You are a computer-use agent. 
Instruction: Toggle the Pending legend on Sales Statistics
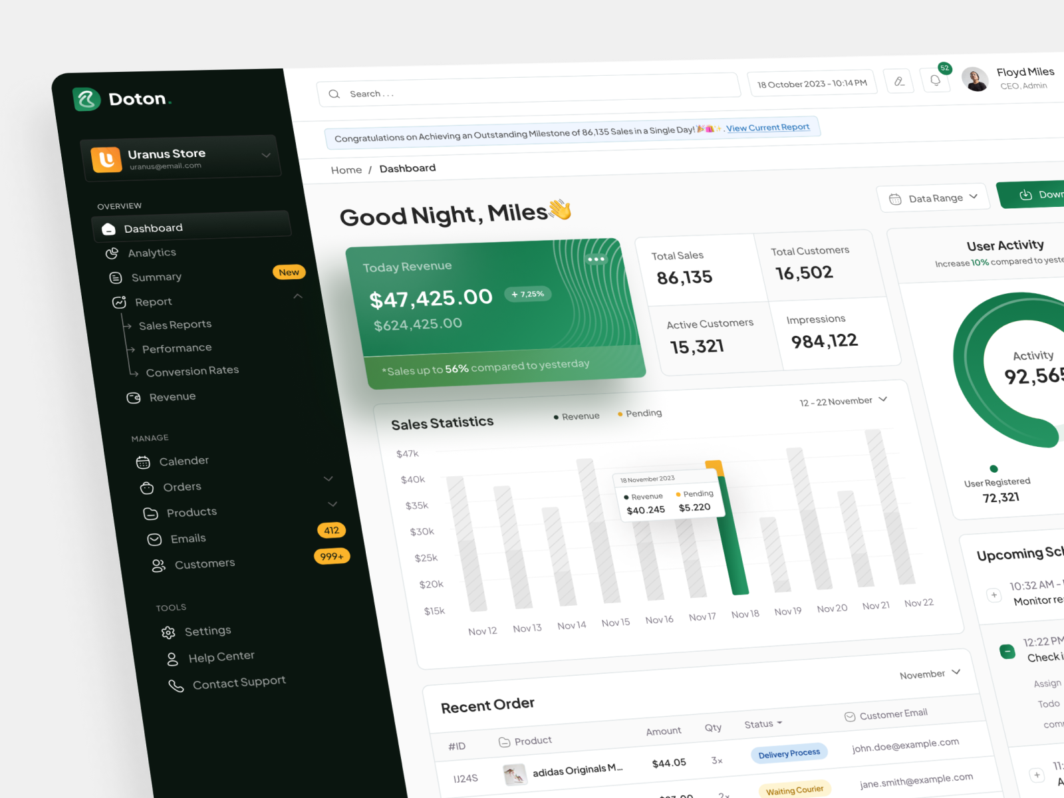(x=638, y=413)
